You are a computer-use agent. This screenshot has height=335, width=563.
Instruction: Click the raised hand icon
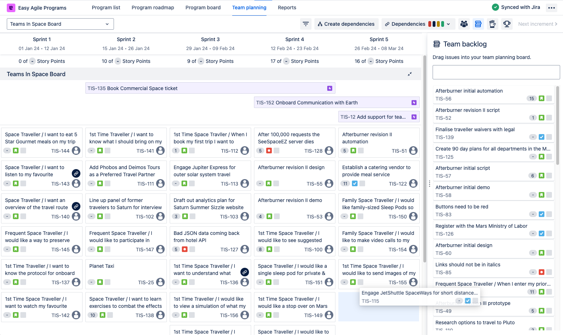(x=492, y=24)
